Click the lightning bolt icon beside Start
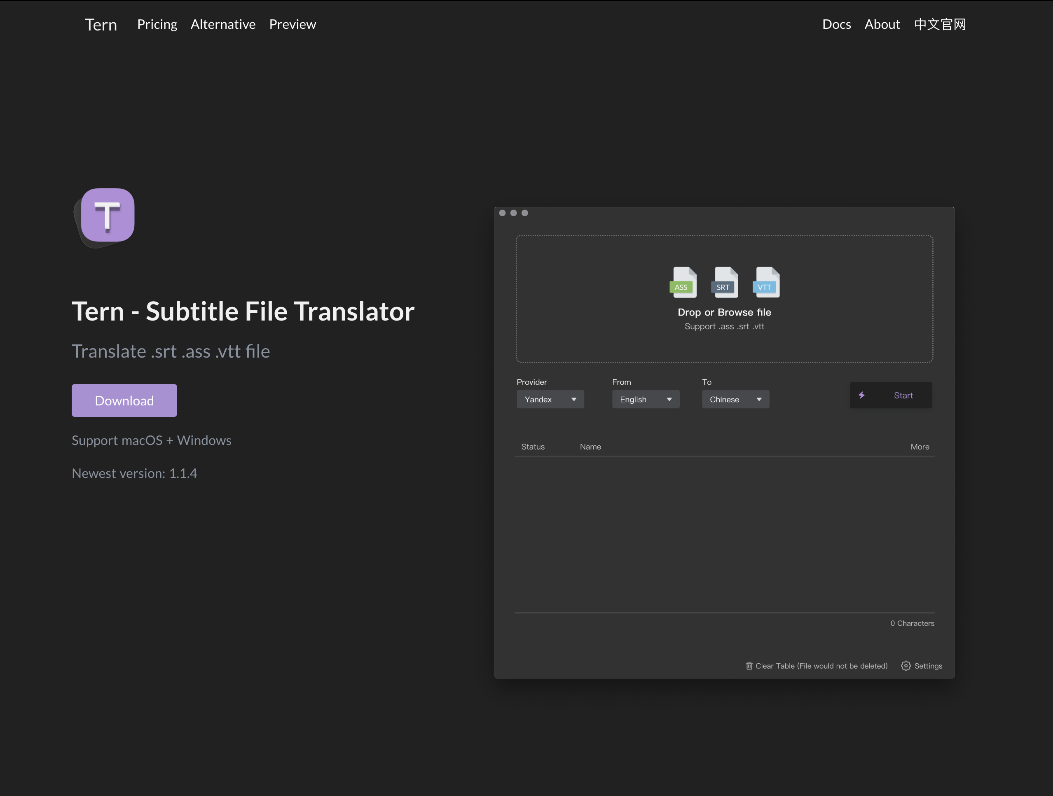The width and height of the screenshot is (1053, 796). pos(861,395)
